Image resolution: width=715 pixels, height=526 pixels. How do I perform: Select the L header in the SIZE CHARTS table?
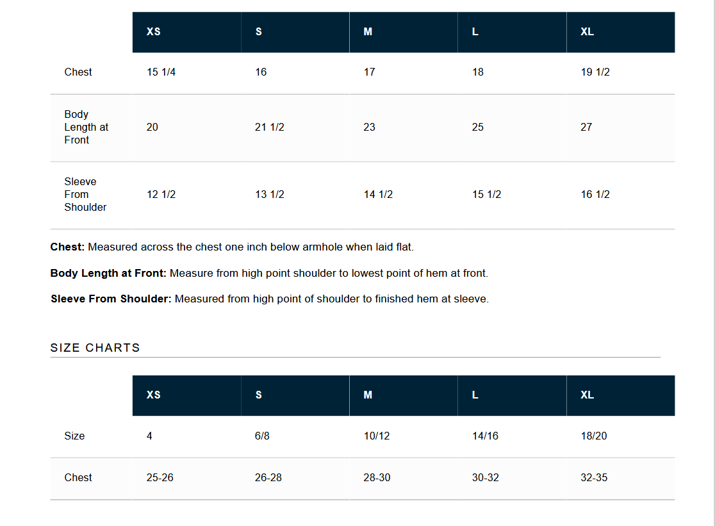pos(475,395)
